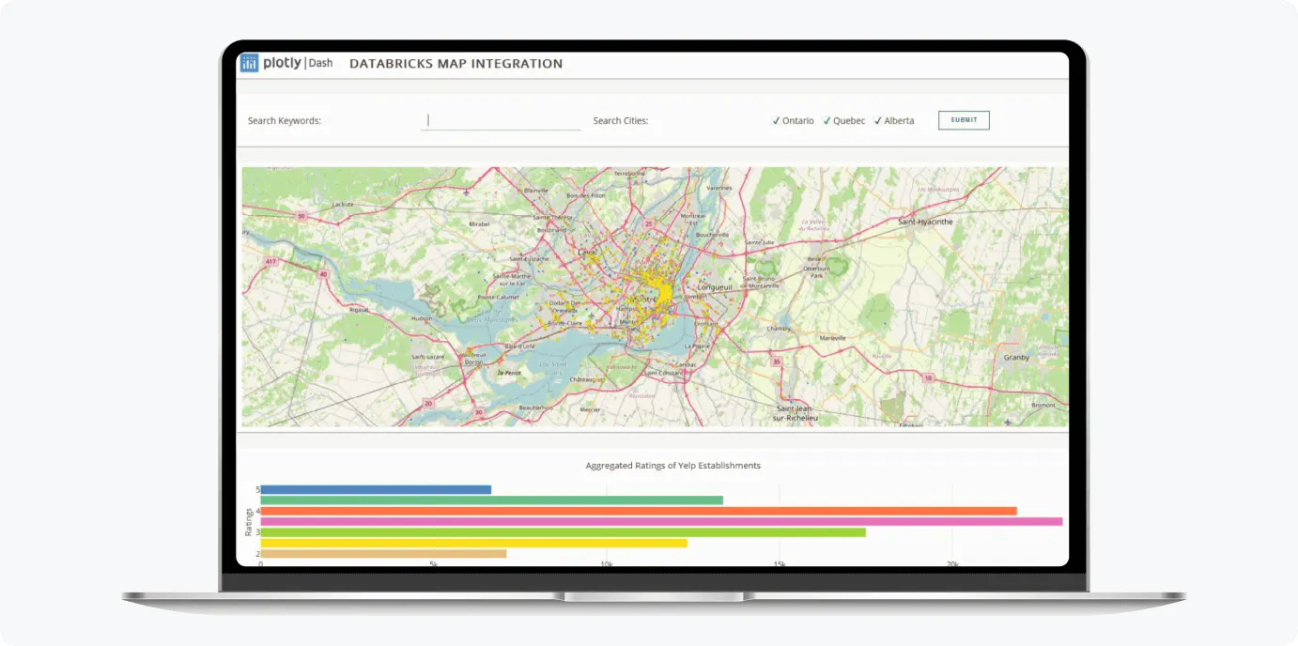This screenshot has height=646, width=1298.
Task: Click the "Ratings" axis label
Action: coord(249,522)
